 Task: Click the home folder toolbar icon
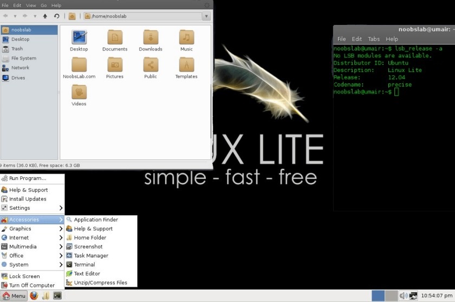72,16
